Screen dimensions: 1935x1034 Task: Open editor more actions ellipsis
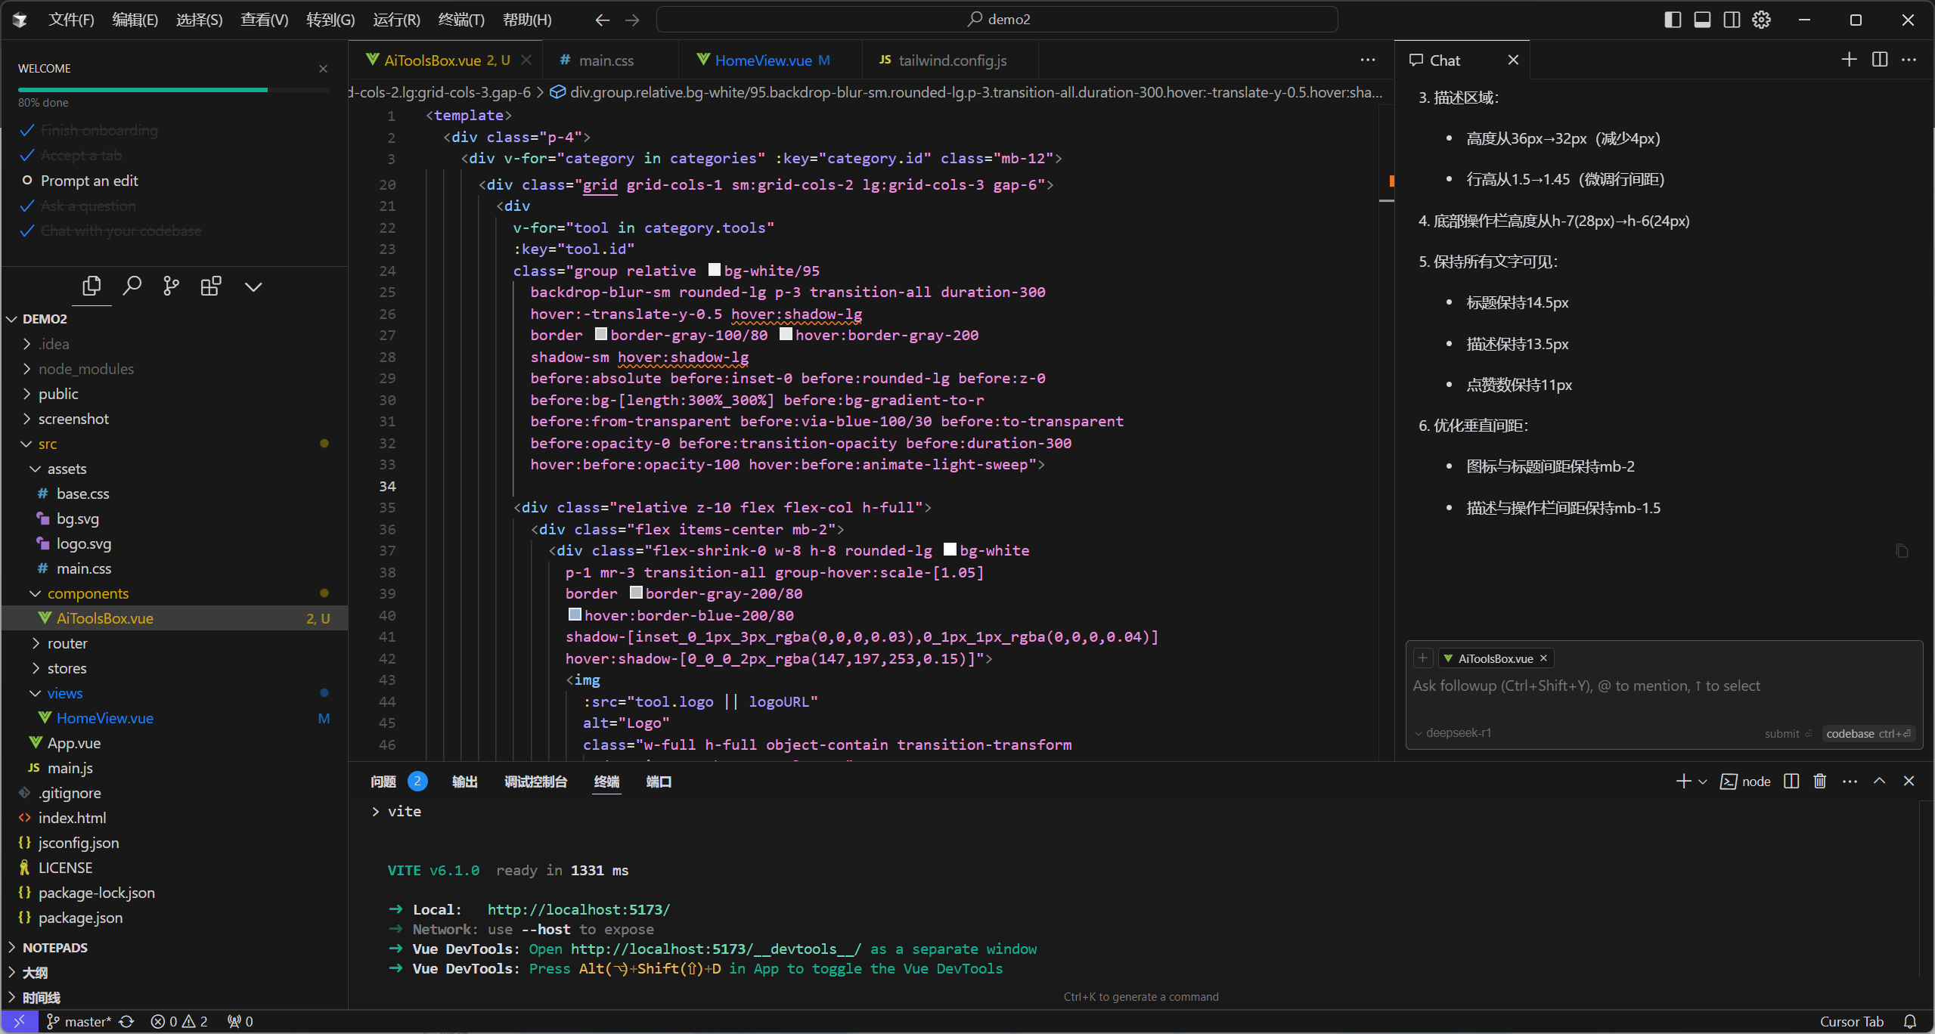[1368, 60]
